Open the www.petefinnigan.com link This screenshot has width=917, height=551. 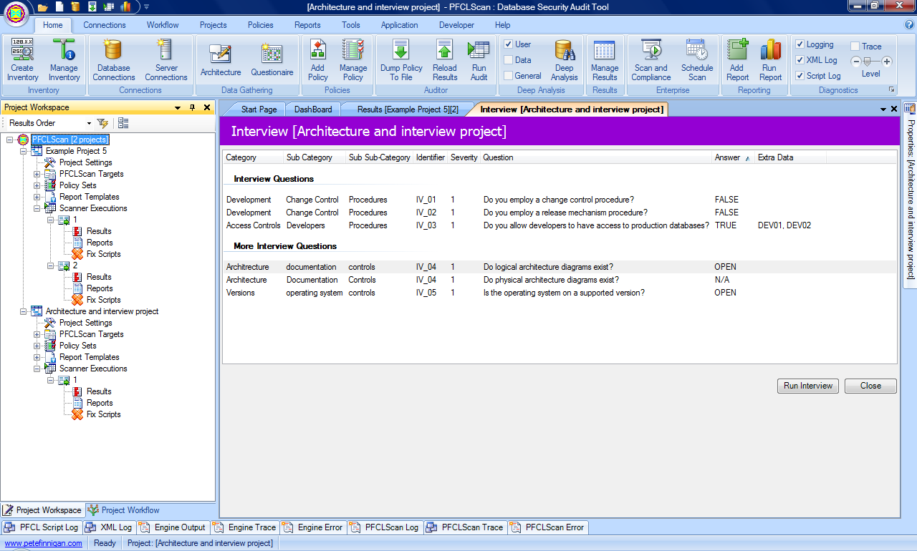pyautogui.click(x=42, y=543)
